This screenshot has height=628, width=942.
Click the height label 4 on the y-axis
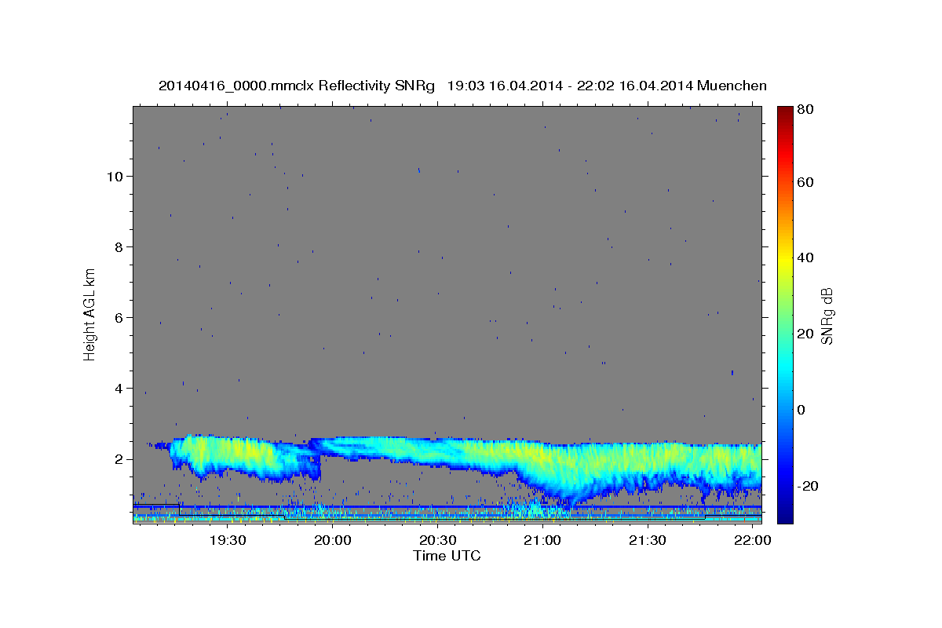117,388
